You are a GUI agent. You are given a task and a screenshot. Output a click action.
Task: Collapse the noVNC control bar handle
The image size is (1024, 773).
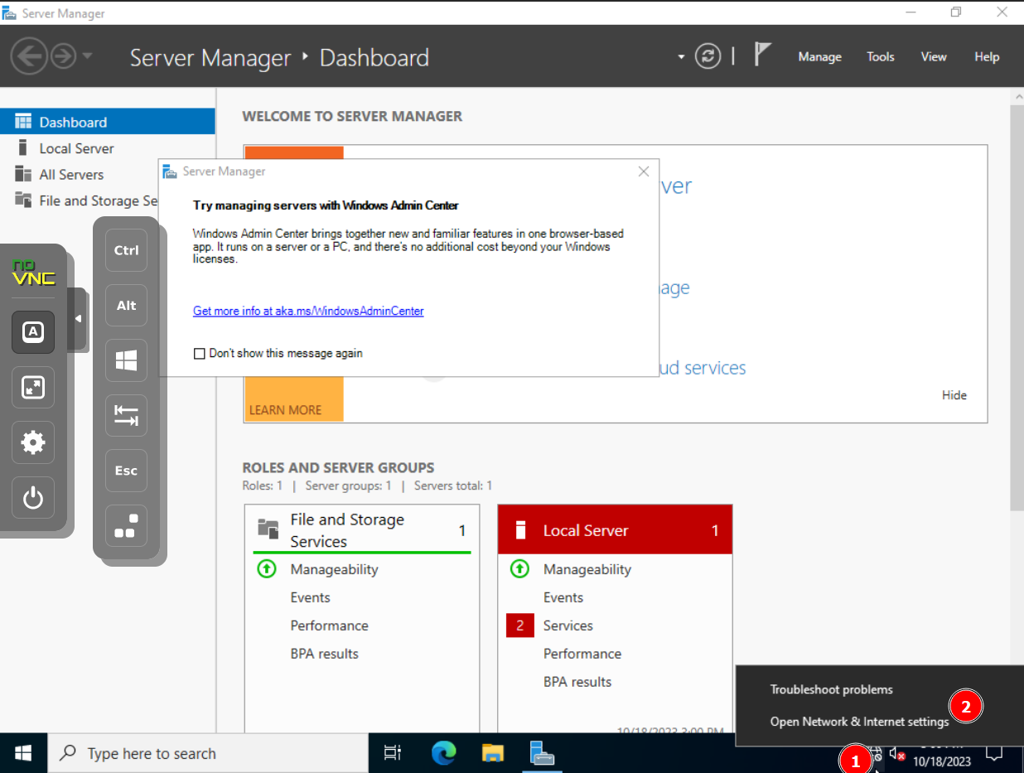point(79,319)
